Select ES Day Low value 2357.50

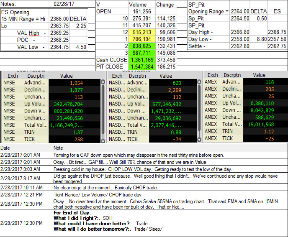277,39
